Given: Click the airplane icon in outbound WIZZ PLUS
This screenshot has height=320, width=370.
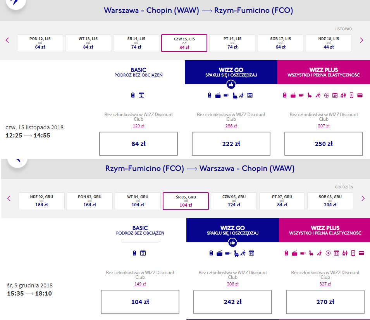Looking at the screenshot, I should (x=327, y=95).
